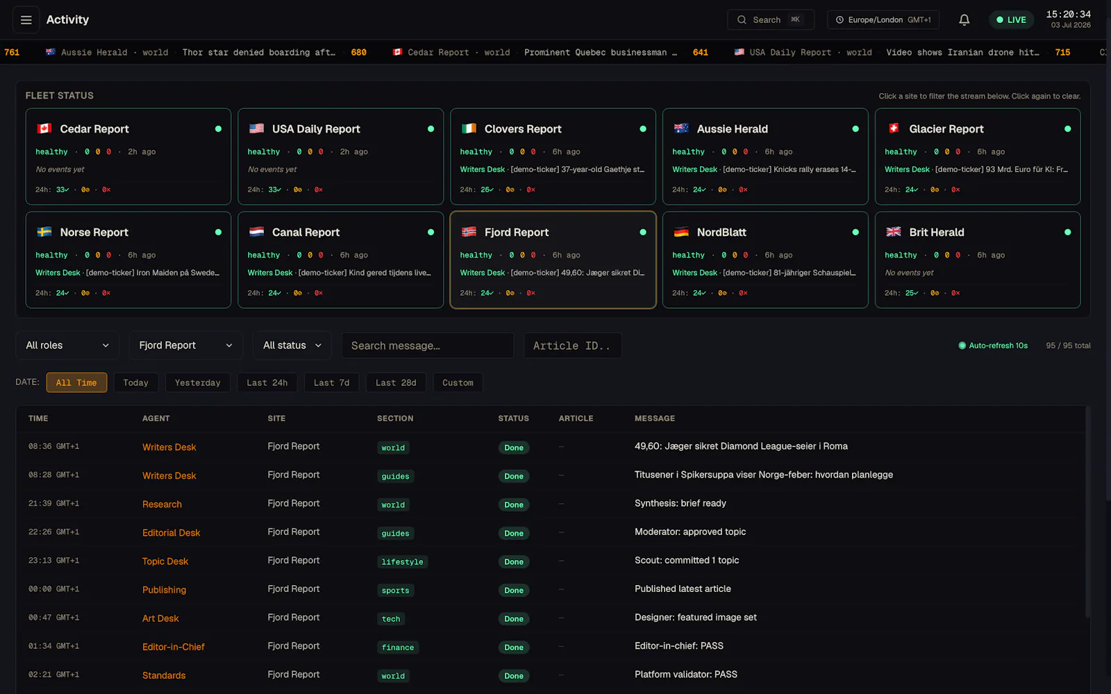
Task: Click Done status in Publishing row
Action: tap(514, 590)
